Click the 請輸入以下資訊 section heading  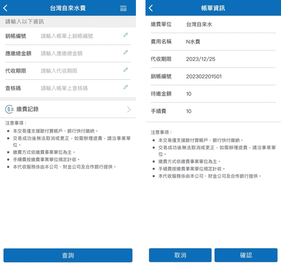tap(25, 22)
